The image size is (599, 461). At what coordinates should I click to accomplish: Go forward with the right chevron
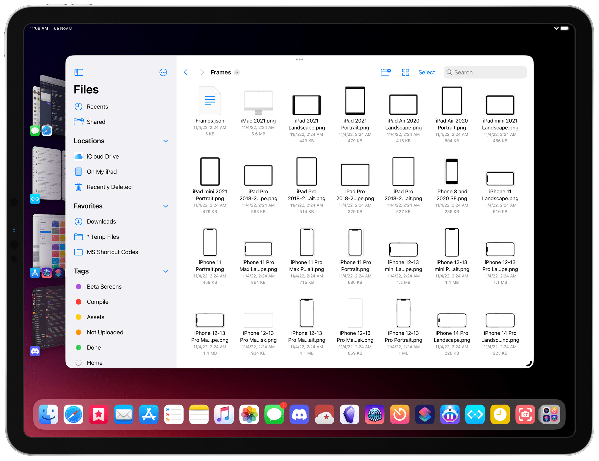202,72
